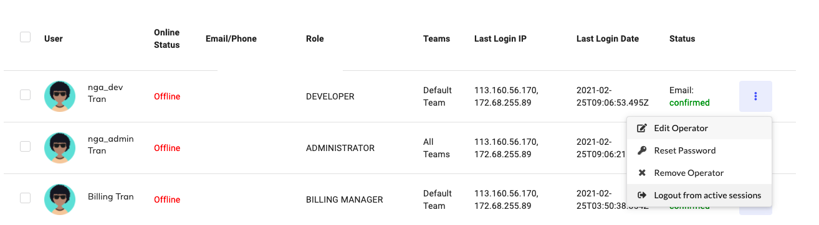Select the checkbox for Billing Tran row
This screenshot has height=225, width=819.
(25, 198)
